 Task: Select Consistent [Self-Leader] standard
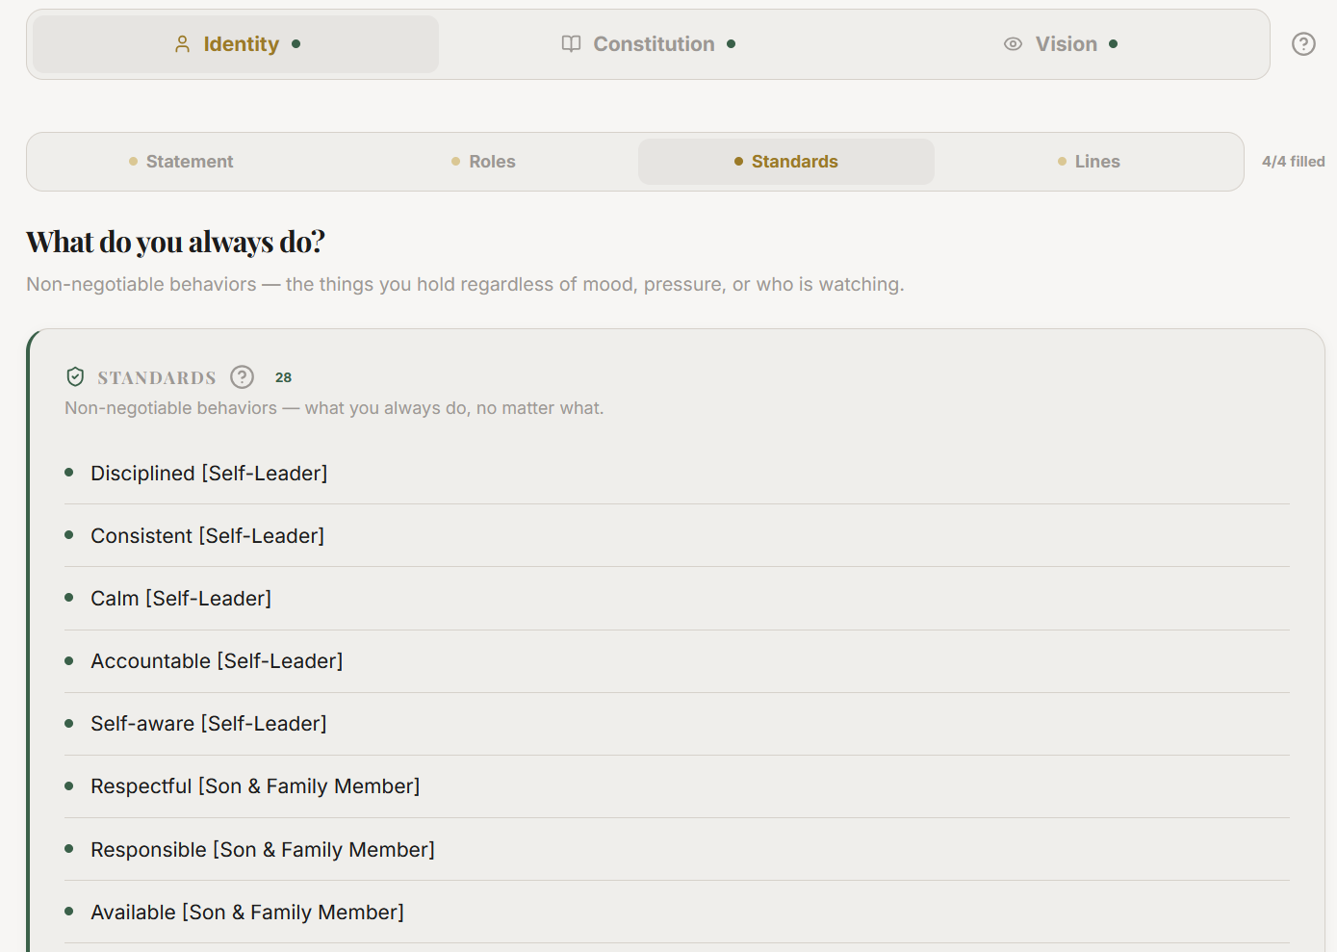[677, 536]
